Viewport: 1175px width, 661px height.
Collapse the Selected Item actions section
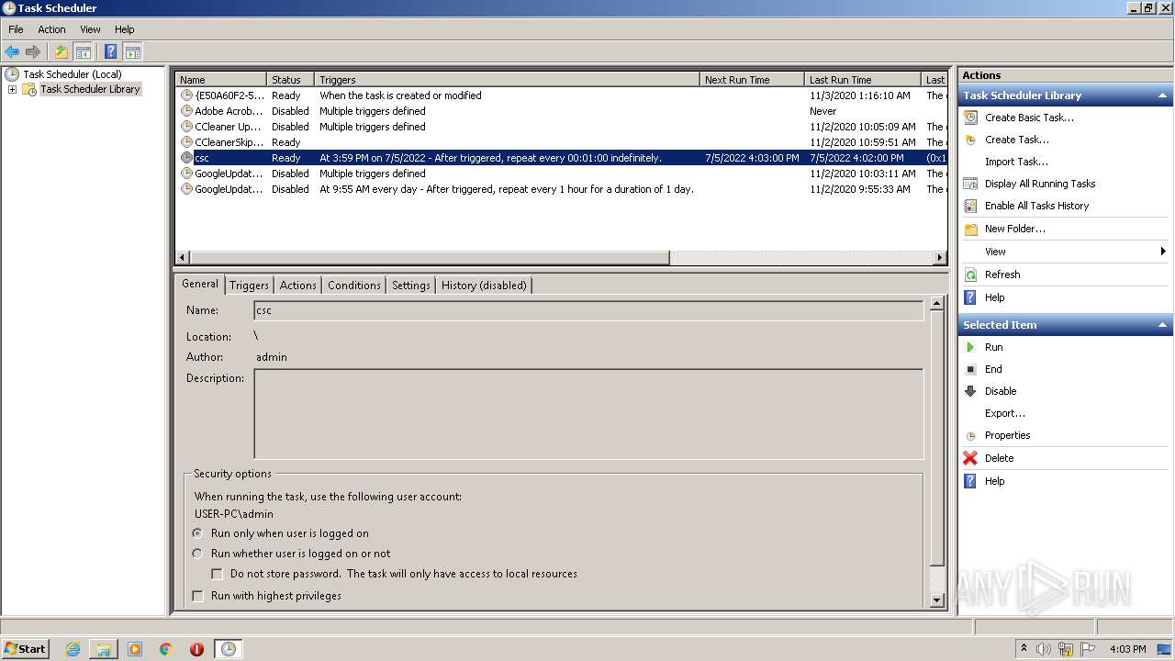coord(1162,325)
